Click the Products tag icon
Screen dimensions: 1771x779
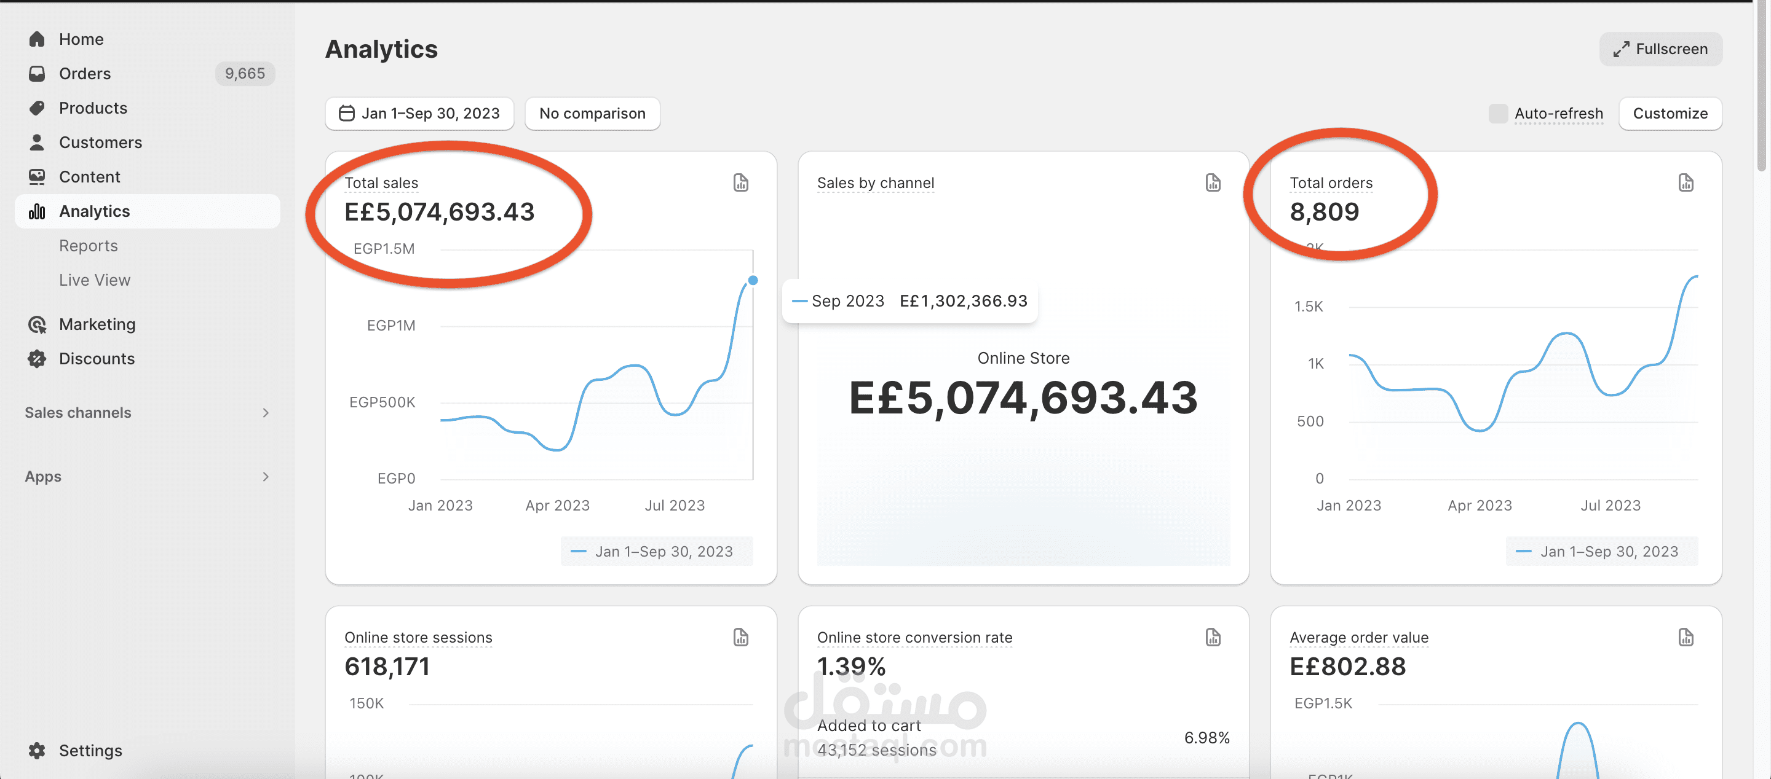37,108
